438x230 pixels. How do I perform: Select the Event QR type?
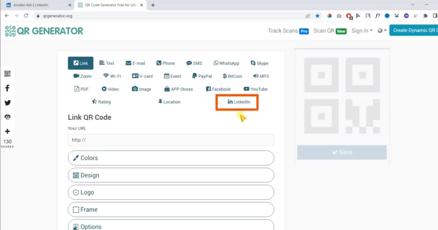click(x=172, y=76)
